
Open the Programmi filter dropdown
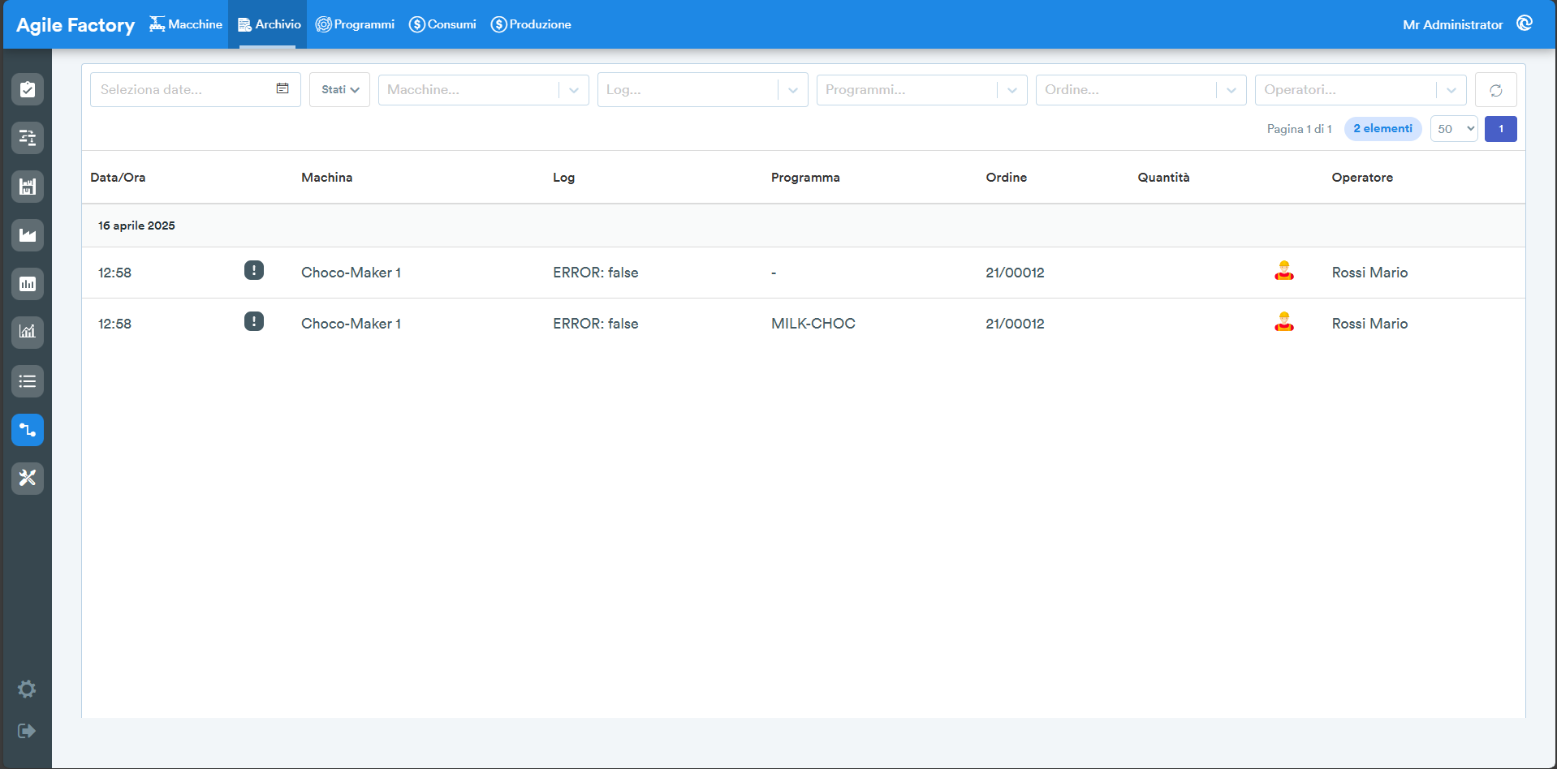click(922, 90)
